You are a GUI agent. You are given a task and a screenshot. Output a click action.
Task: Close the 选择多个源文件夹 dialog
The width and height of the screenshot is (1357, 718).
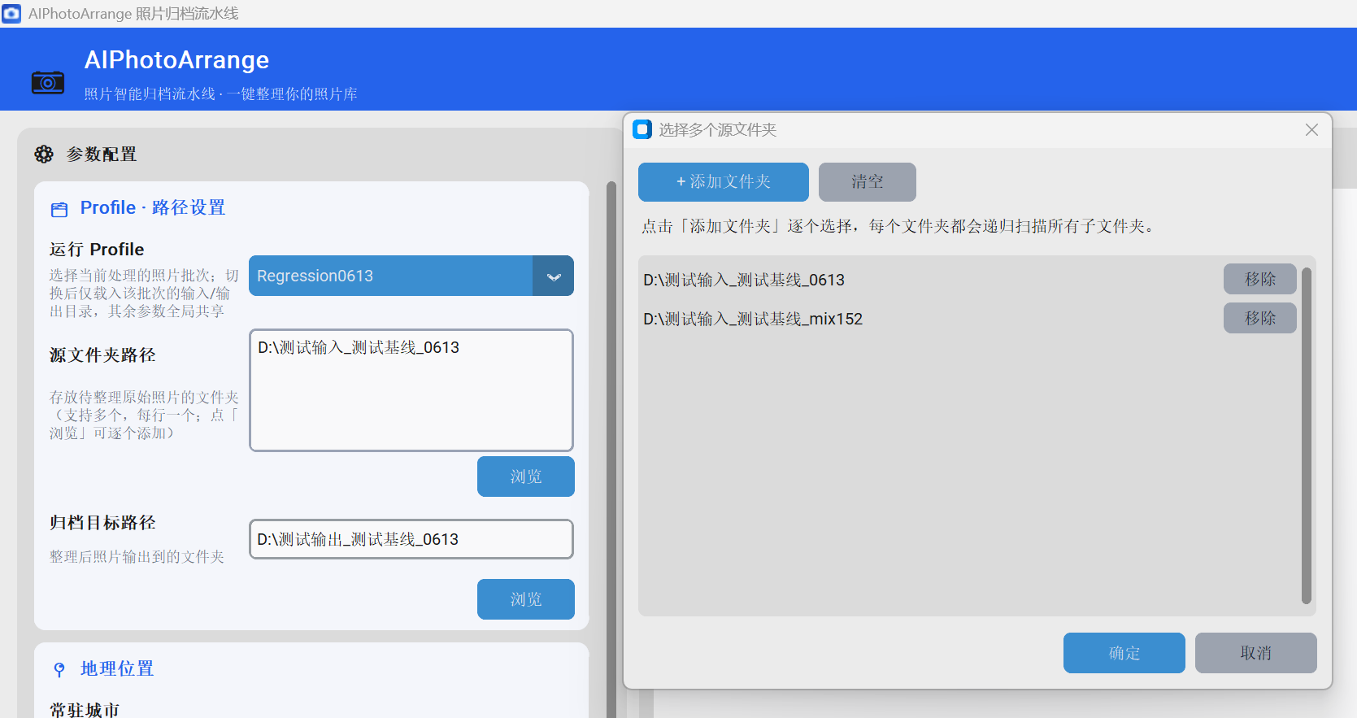(1311, 130)
